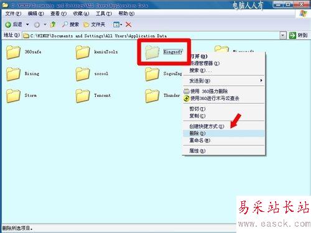311x233 pixels.
Task: Open the 文件(F) menu
Action: (x=13, y=14)
